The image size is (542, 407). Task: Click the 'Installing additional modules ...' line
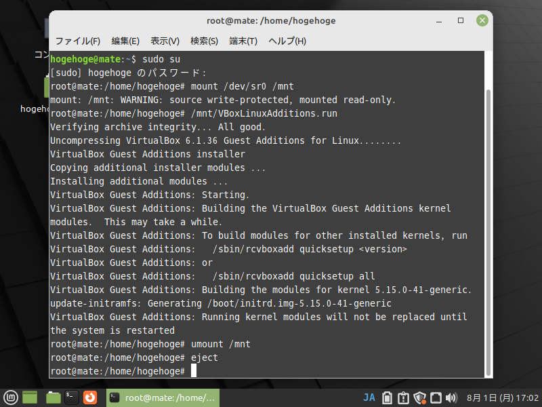(x=139, y=181)
